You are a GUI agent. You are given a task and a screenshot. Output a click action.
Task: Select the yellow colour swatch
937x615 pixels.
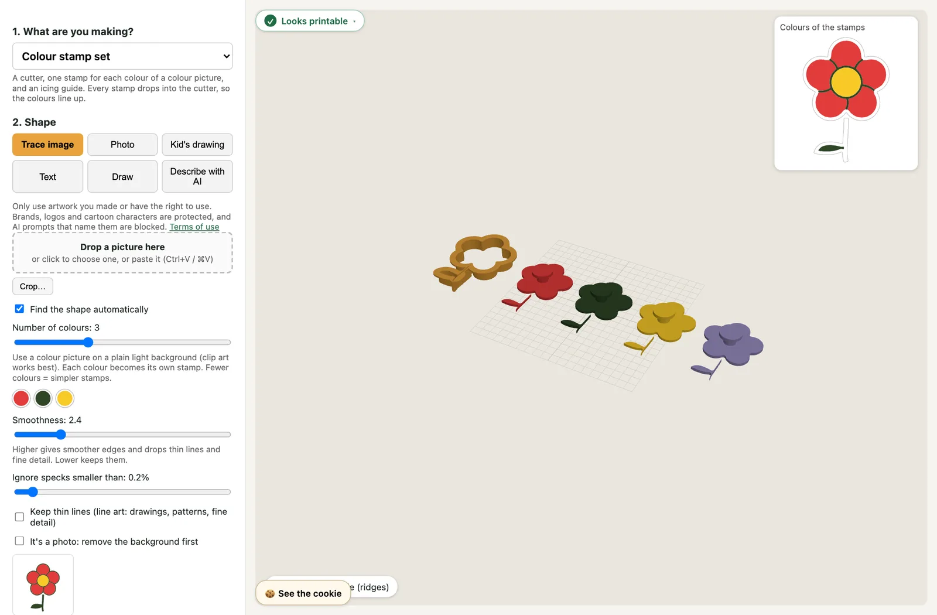(64, 398)
